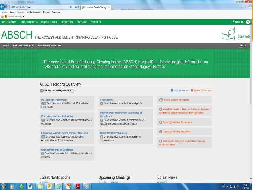The image size is (253, 190).
Task: Open Internationally Recognized Certificates of Compliance link
Action: 121,115
